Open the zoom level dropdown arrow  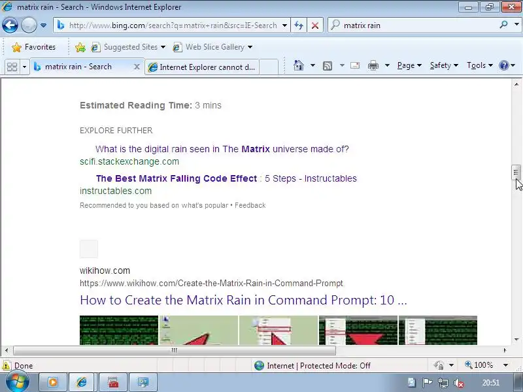click(x=505, y=365)
